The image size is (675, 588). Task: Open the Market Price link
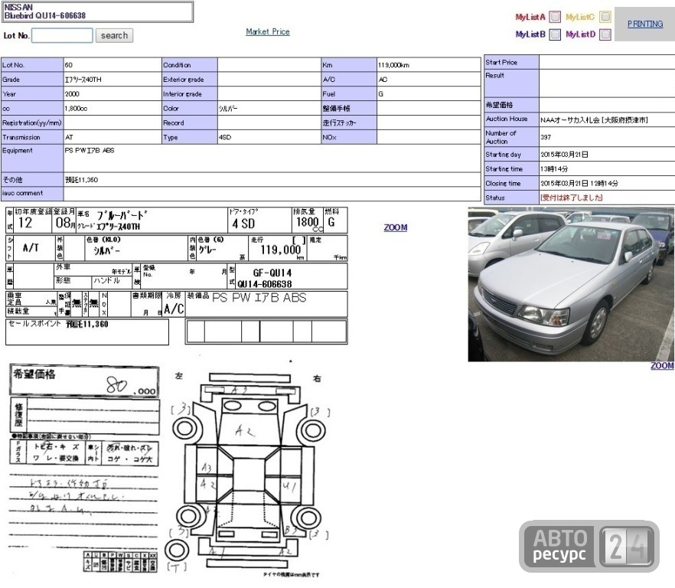[268, 31]
